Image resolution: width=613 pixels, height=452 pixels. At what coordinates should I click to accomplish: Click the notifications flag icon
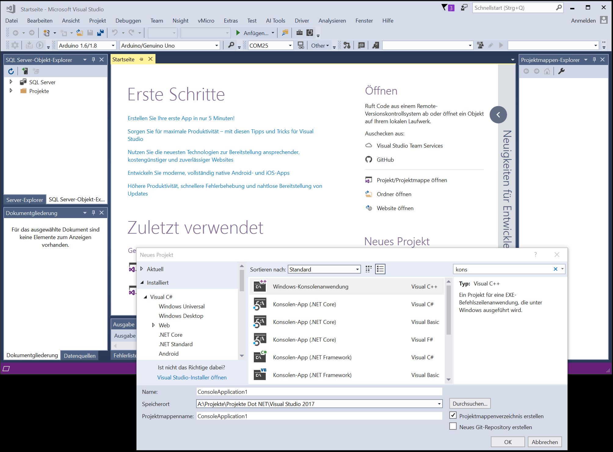pyautogui.click(x=445, y=8)
